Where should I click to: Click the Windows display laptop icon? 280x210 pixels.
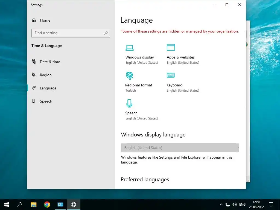[129, 48]
